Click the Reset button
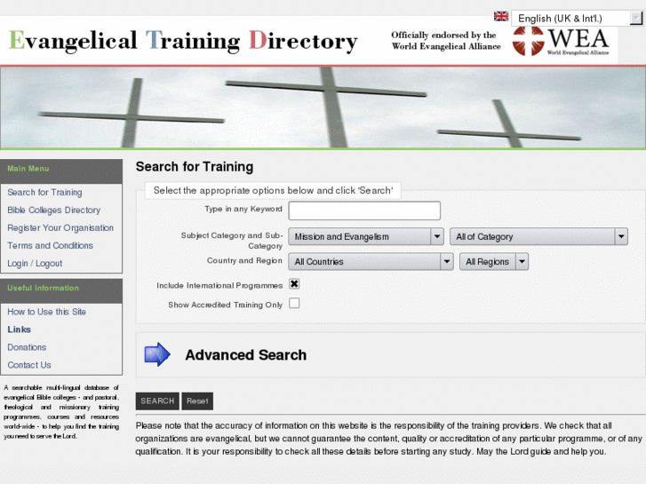 197,401
